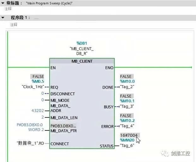196x162 pixels.
Task: Click the 16#7004 status monitor value
Action: click(129, 135)
